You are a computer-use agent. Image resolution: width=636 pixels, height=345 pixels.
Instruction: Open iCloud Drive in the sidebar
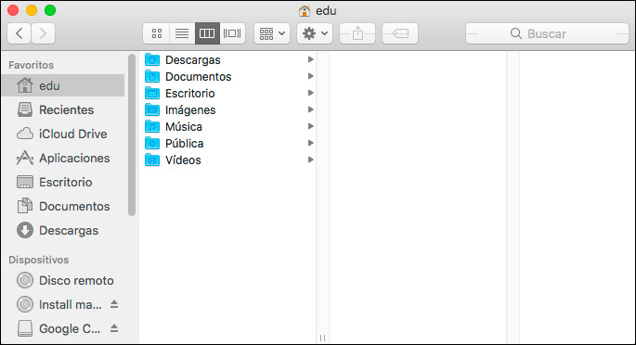(63, 134)
